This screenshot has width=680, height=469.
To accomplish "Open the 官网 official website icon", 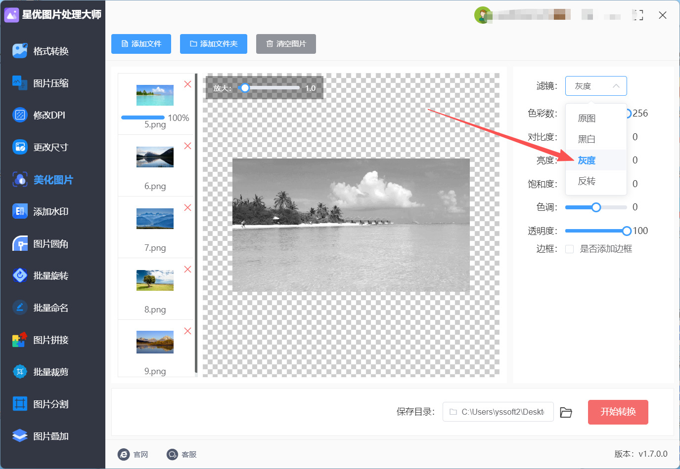I will [x=124, y=454].
